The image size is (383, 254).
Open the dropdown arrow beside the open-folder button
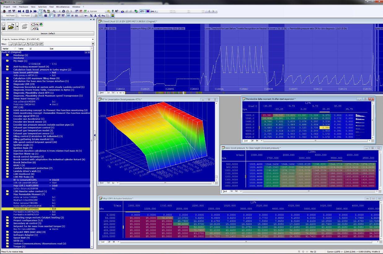point(17,27)
